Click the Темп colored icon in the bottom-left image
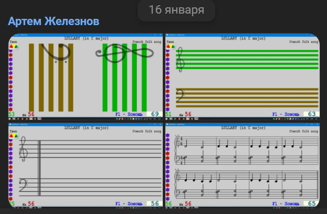 (13, 136)
